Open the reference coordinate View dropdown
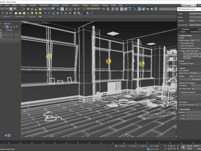Screen dimensions: 201x151 click(x=47, y=9)
